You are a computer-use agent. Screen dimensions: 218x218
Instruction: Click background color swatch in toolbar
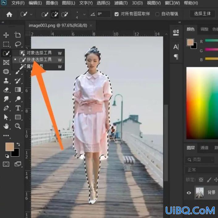[x=16, y=153]
